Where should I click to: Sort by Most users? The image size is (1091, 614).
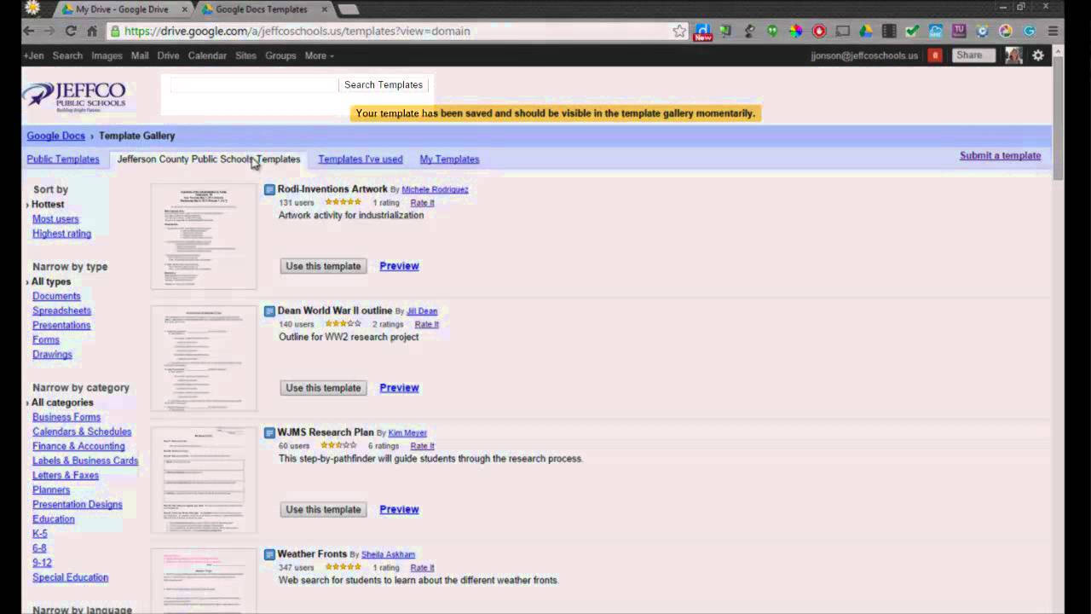click(x=55, y=219)
